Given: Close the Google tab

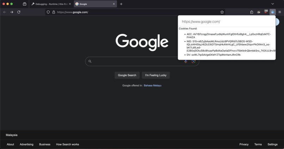Looking at the screenshot, I should pos(114,4).
